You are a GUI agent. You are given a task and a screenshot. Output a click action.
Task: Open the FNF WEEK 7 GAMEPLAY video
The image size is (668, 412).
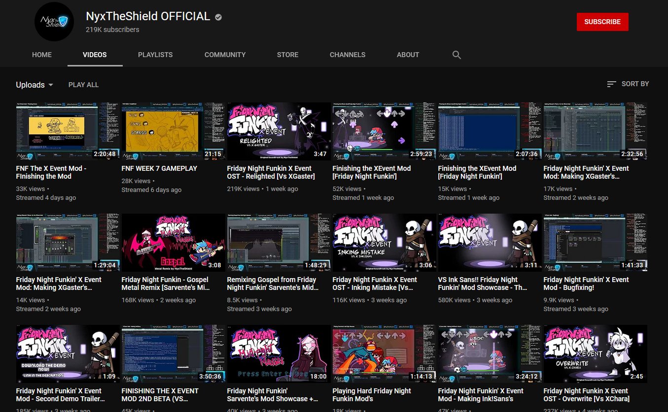173,130
